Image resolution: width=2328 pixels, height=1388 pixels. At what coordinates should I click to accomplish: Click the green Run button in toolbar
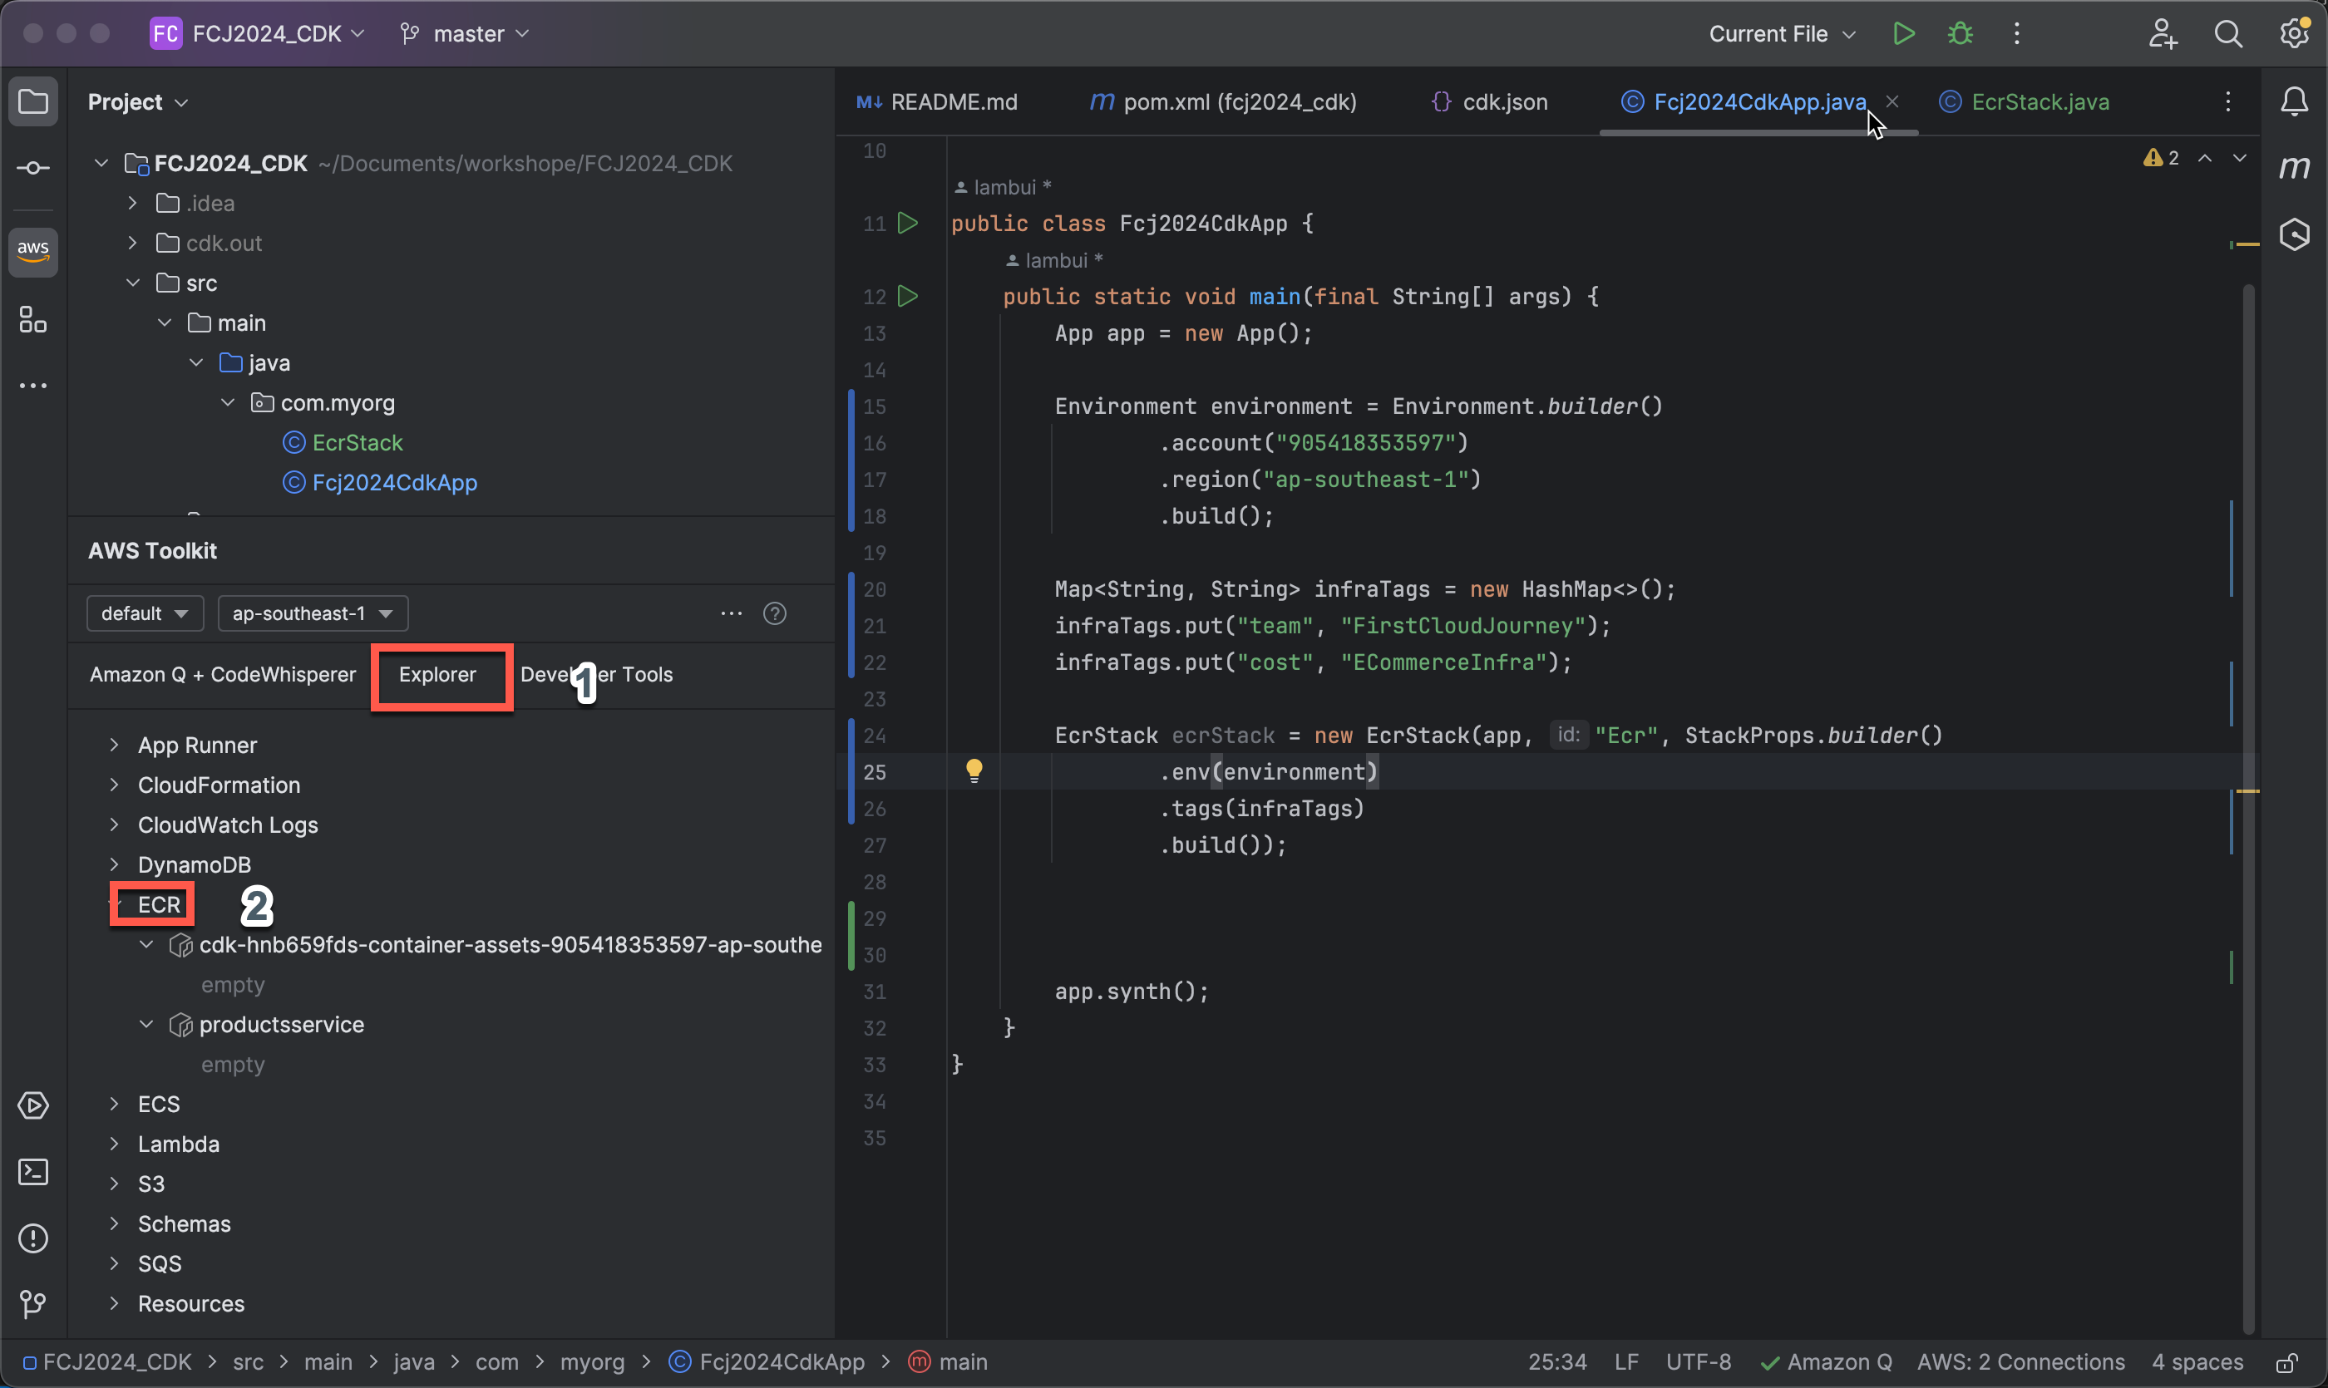tap(1903, 35)
